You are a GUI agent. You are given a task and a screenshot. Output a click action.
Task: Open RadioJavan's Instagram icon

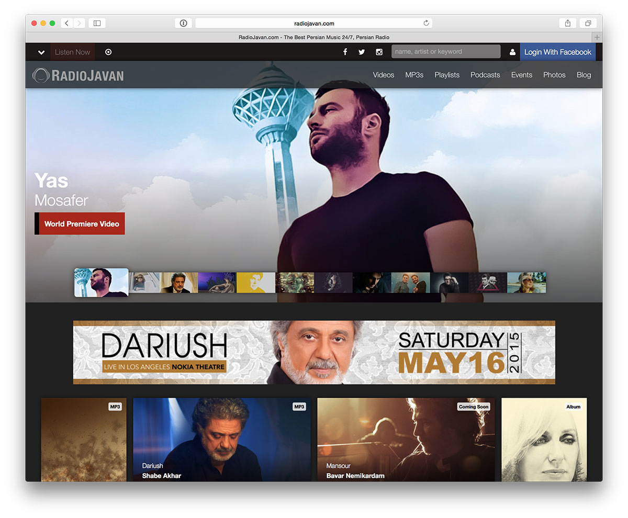(x=379, y=52)
